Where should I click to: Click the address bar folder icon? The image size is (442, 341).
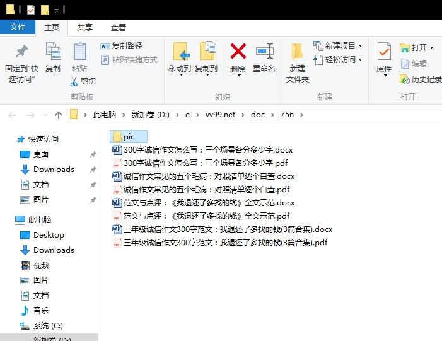pos(74,115)
